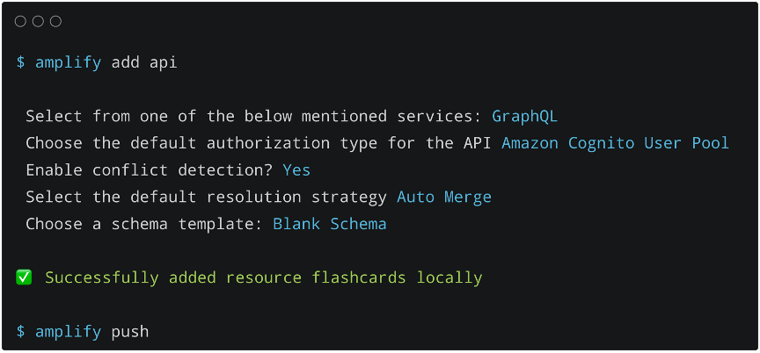Click the Select the default resolution strategy prompt
This screenshot has height=353, width=760.
[x=206, y=197]
